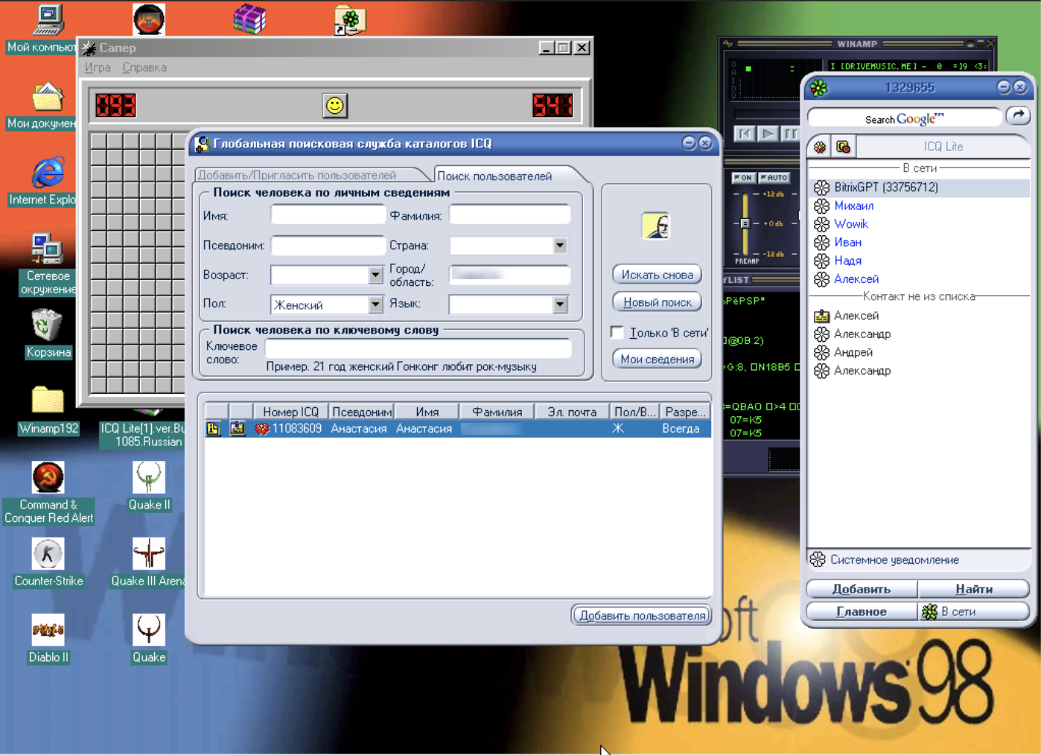Launch Command & Conquer Red Alert
This screenshot has height=755, width=1041.
pos(48,478)
